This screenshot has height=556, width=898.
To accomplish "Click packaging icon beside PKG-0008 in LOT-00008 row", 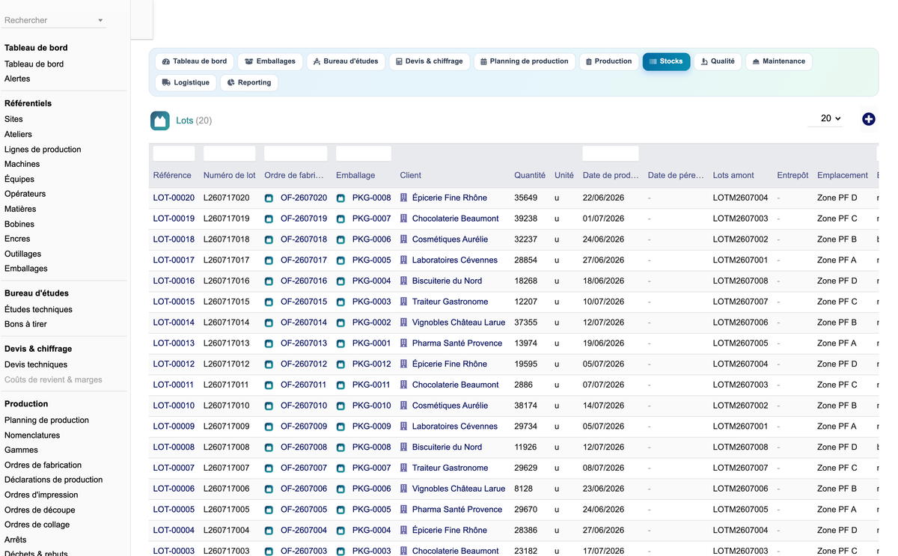I will [x=340, y=447].
